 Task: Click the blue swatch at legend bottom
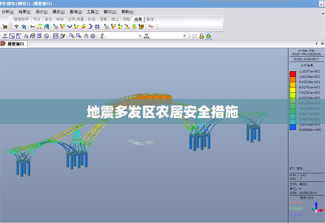[x=292, y=127]
